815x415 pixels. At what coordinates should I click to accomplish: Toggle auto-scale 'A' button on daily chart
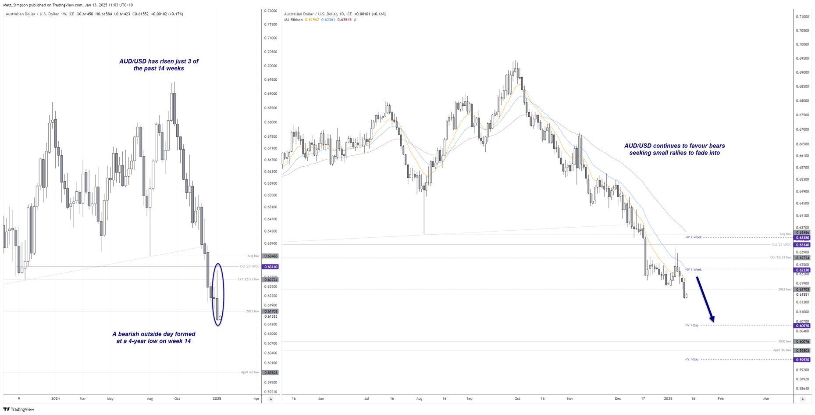(x=803, y=399)
